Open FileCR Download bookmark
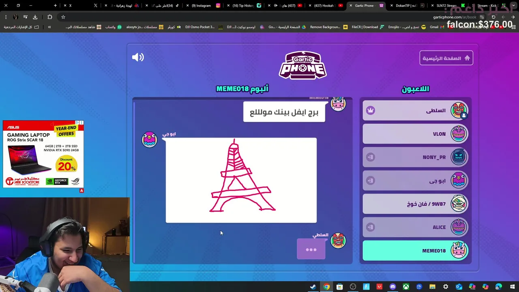519x292 pixels. [369, 27]
